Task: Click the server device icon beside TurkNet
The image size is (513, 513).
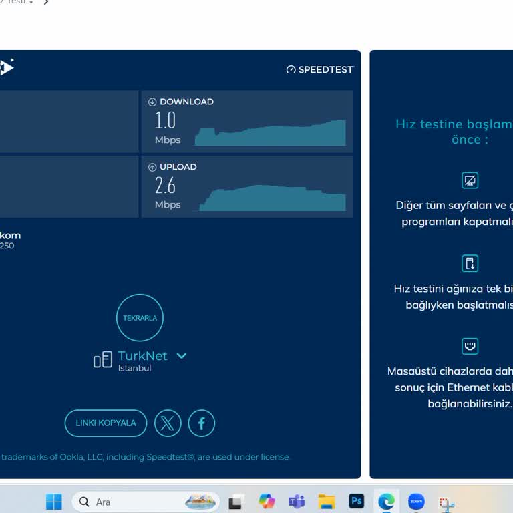Action: 102,361
